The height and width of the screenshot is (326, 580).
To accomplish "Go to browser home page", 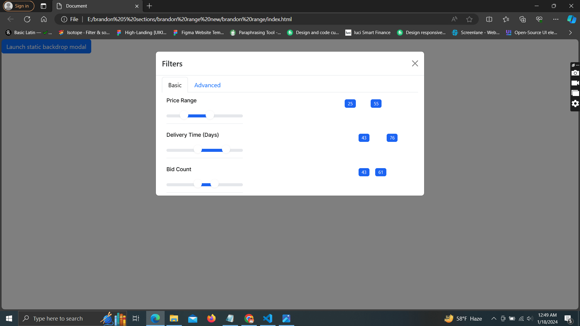I will coord(44,19).
